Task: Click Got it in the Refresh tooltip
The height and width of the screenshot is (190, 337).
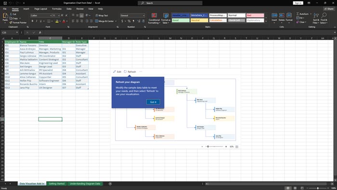Action: pyautogui.click(x=153, y=102)
